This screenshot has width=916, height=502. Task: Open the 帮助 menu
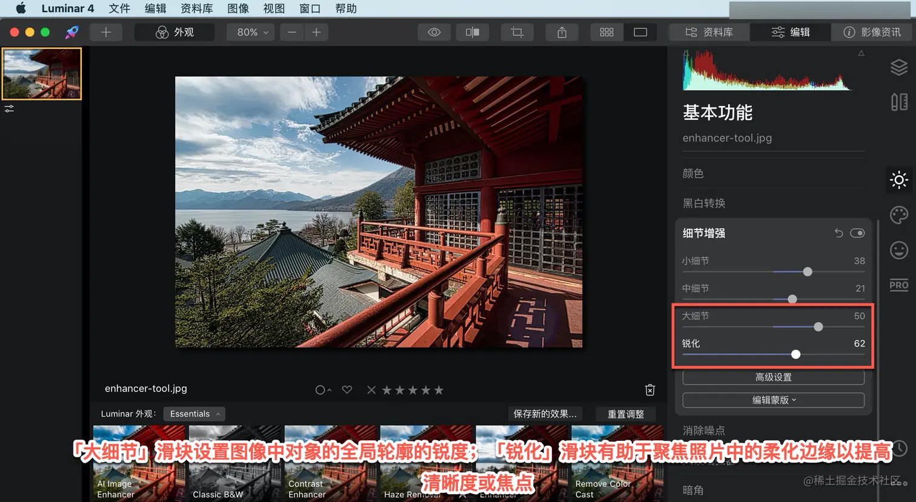[x=346, y=8]
